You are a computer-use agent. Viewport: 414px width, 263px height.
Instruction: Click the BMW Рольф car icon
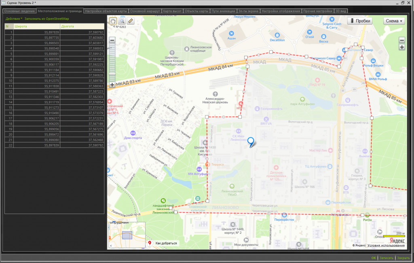coord(378,74)
